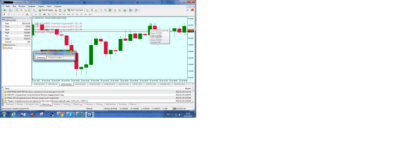Select the cursor arrow tool
Viewport: 411px width, 160px height.
(x=4, y=14)
